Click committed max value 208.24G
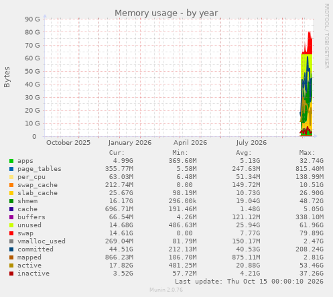The width and height of the screenshot is (333, 297). (310, 249)
